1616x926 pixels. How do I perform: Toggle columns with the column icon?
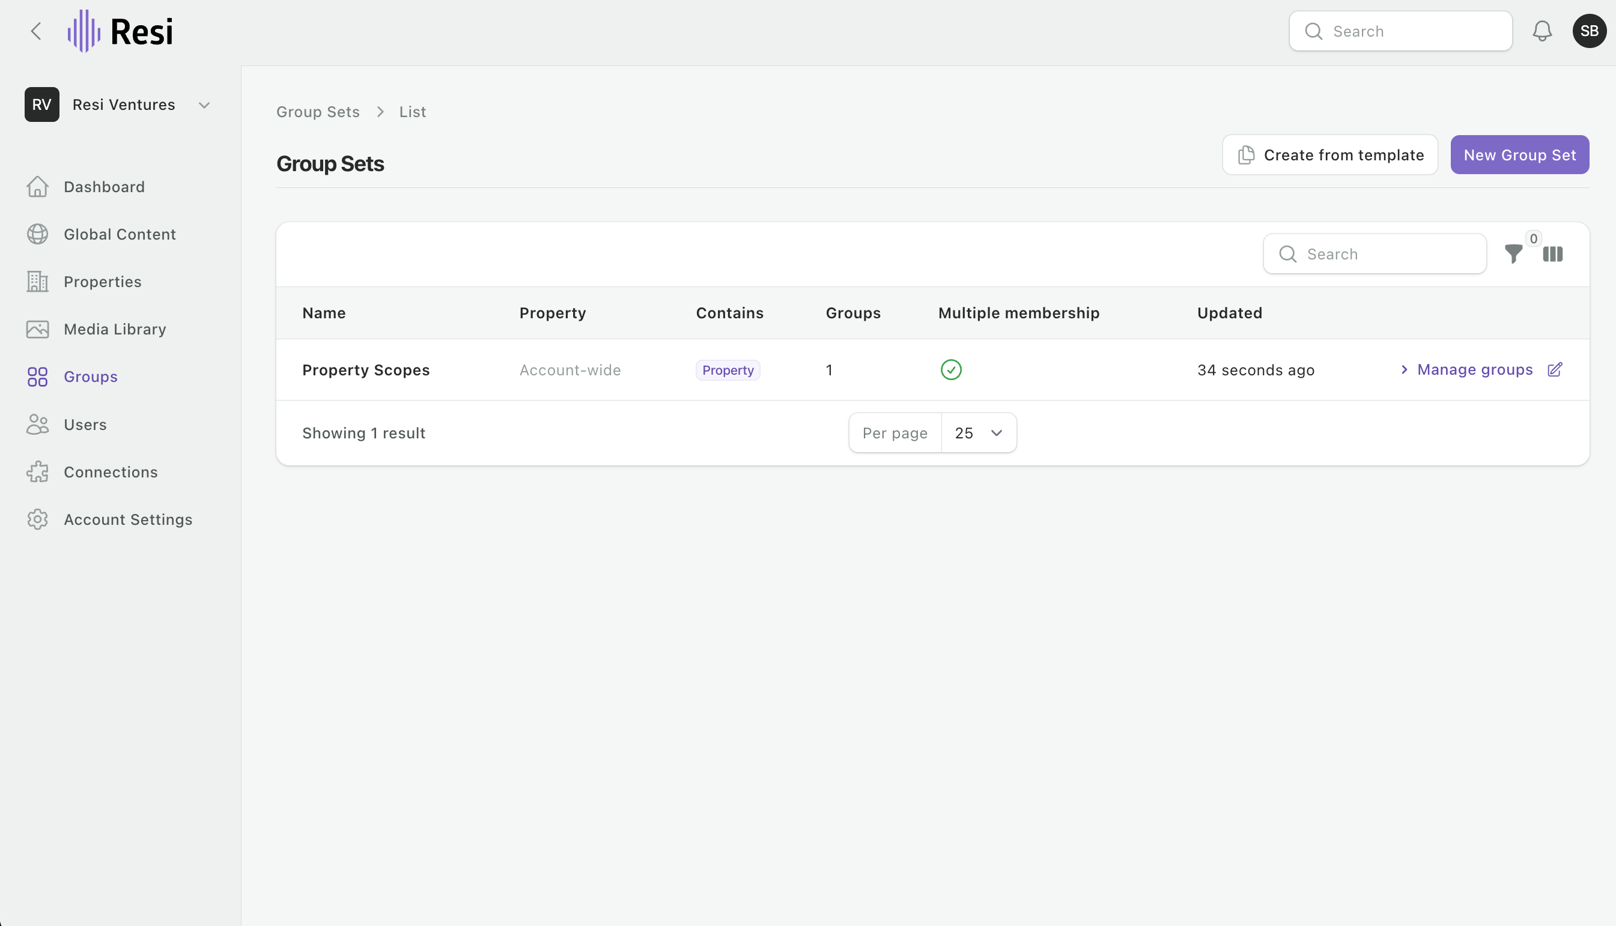click(1552, 254)
